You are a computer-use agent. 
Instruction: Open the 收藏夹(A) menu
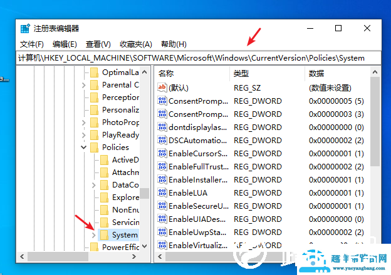[135, 44]
